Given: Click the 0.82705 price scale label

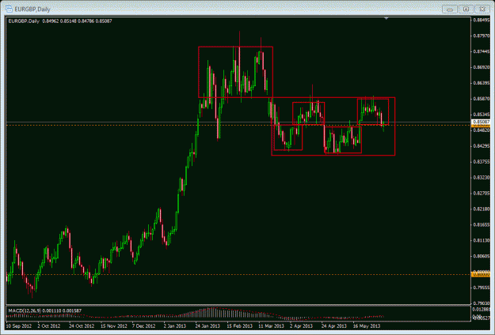Looking at the screenshot, I should [x=481, y=194].
